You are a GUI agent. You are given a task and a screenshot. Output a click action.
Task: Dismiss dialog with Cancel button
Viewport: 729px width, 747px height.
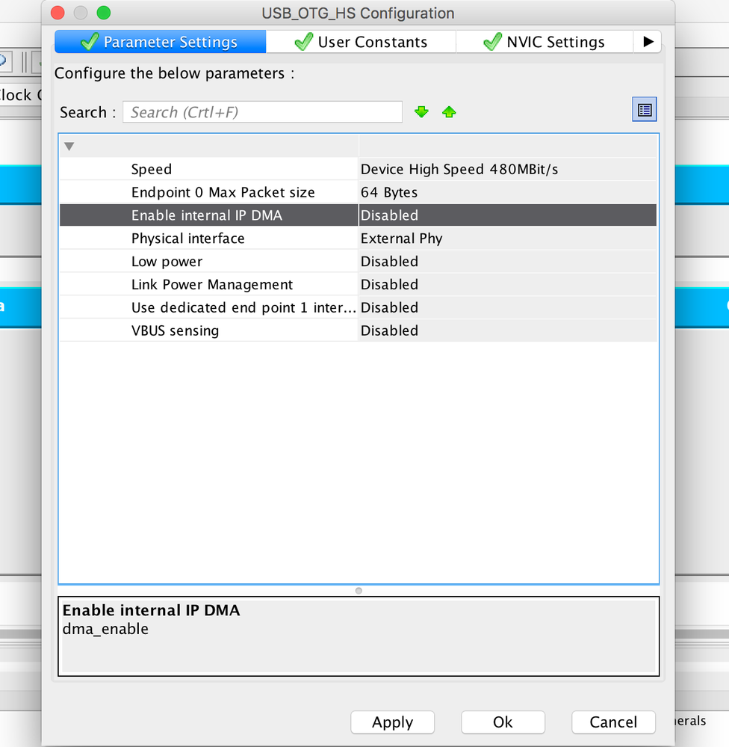point(613,722)
